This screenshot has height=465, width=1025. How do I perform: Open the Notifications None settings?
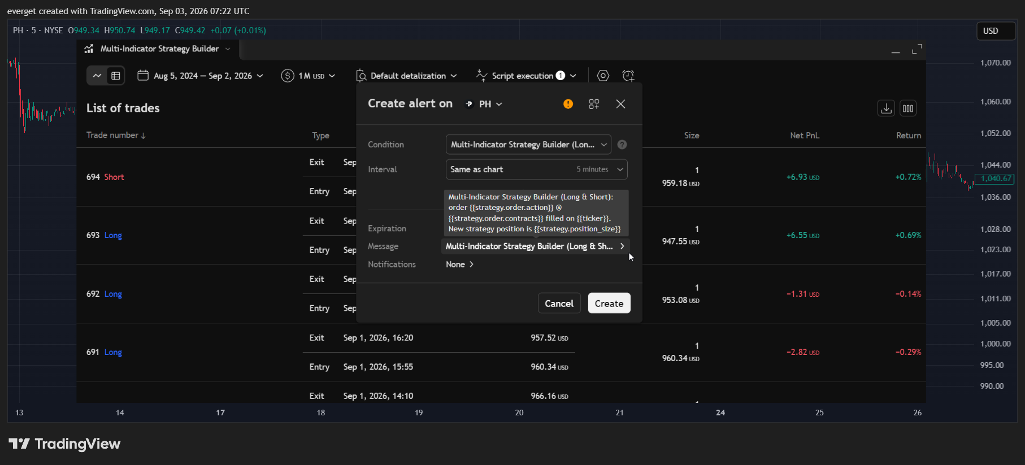tap(459, 264)
